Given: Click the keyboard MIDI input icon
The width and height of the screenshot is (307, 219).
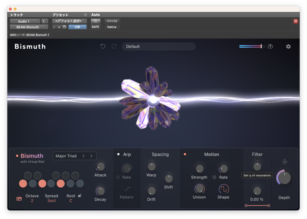Looking at the screenshot, I should (x=19, y=199).
